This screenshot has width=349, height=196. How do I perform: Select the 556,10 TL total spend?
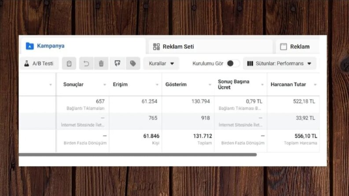point(306,136)
